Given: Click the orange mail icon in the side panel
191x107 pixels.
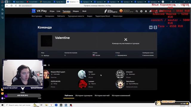Looking at the screenshot, I should pyautogui.click(x=2, y=93).
